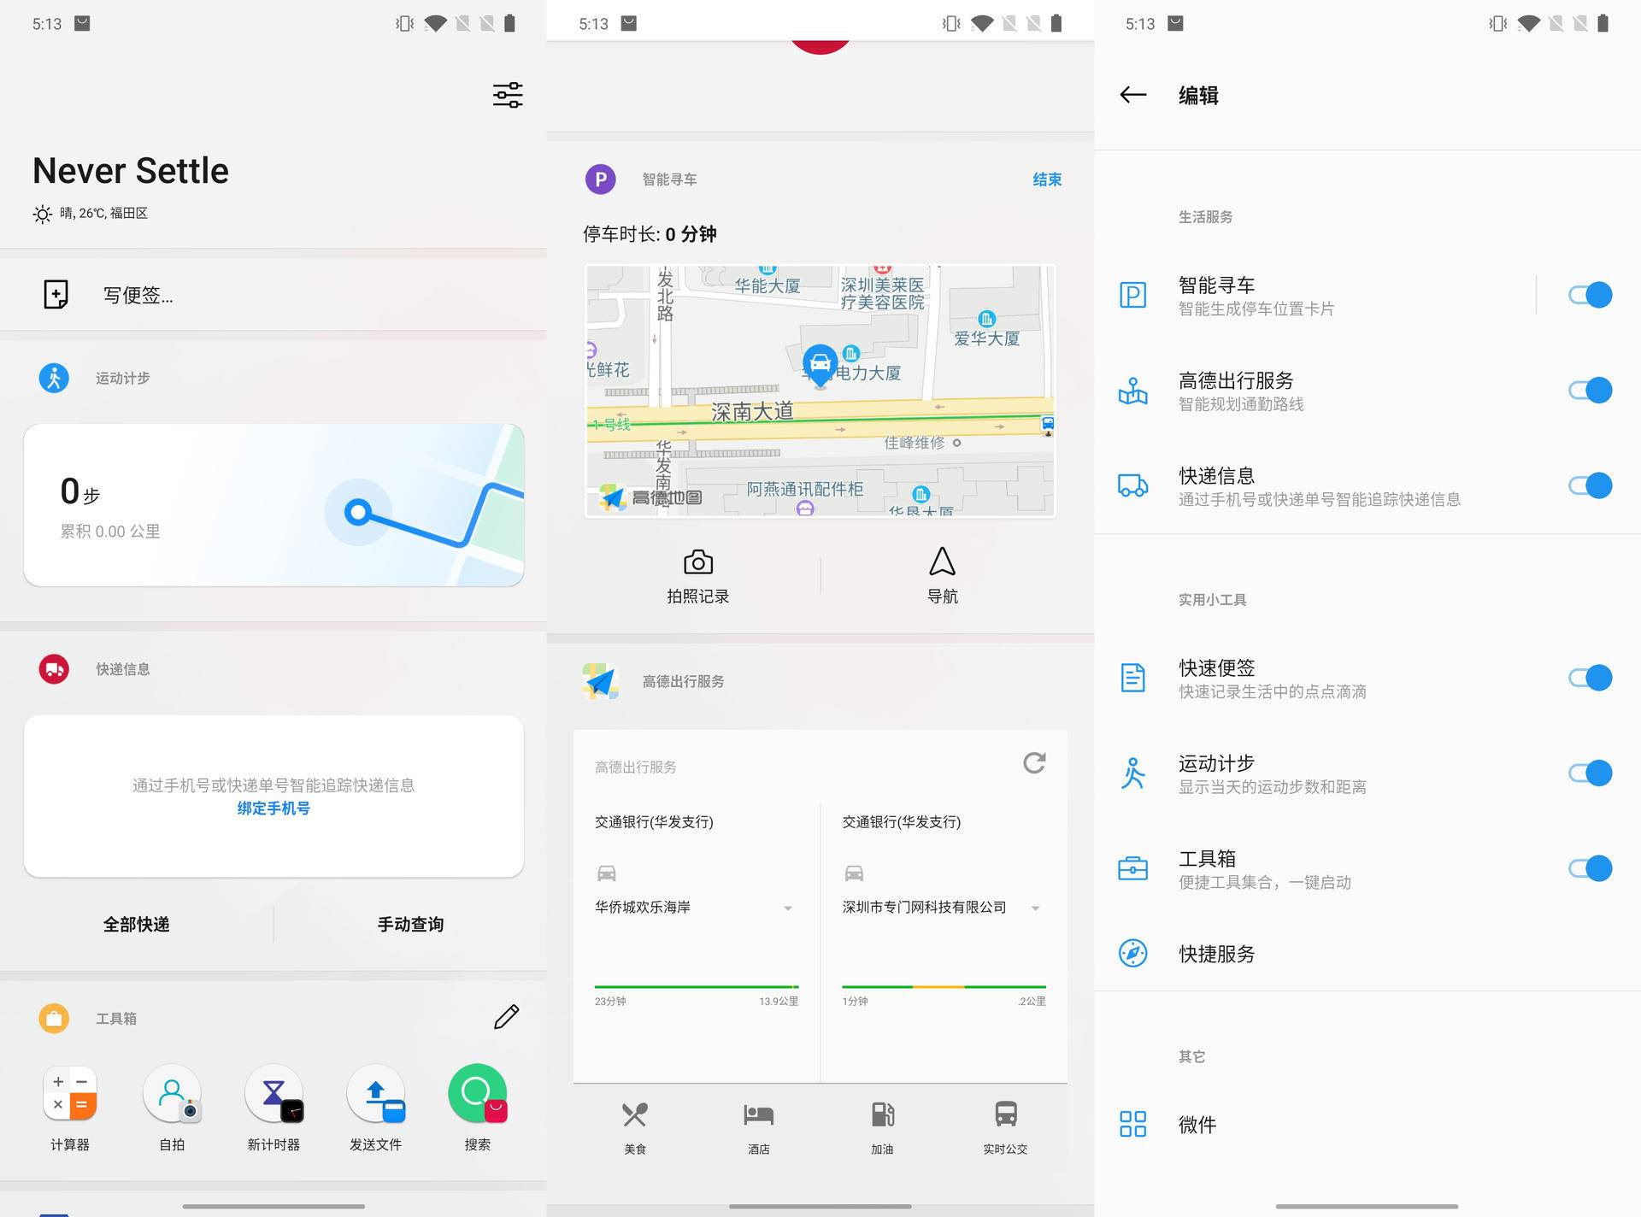The width and height of the screenshot is (1641, 1217).
Task: Refresh the 高德出行服务 card
Action: [1035, 764]
